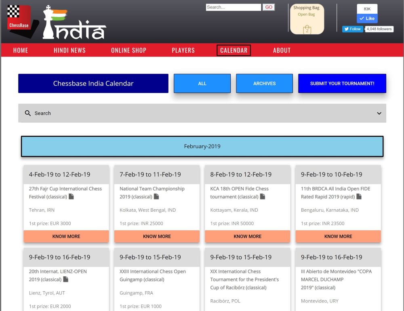Open the ABOUT menu item
404x311 pixels.
click(282, 50)
